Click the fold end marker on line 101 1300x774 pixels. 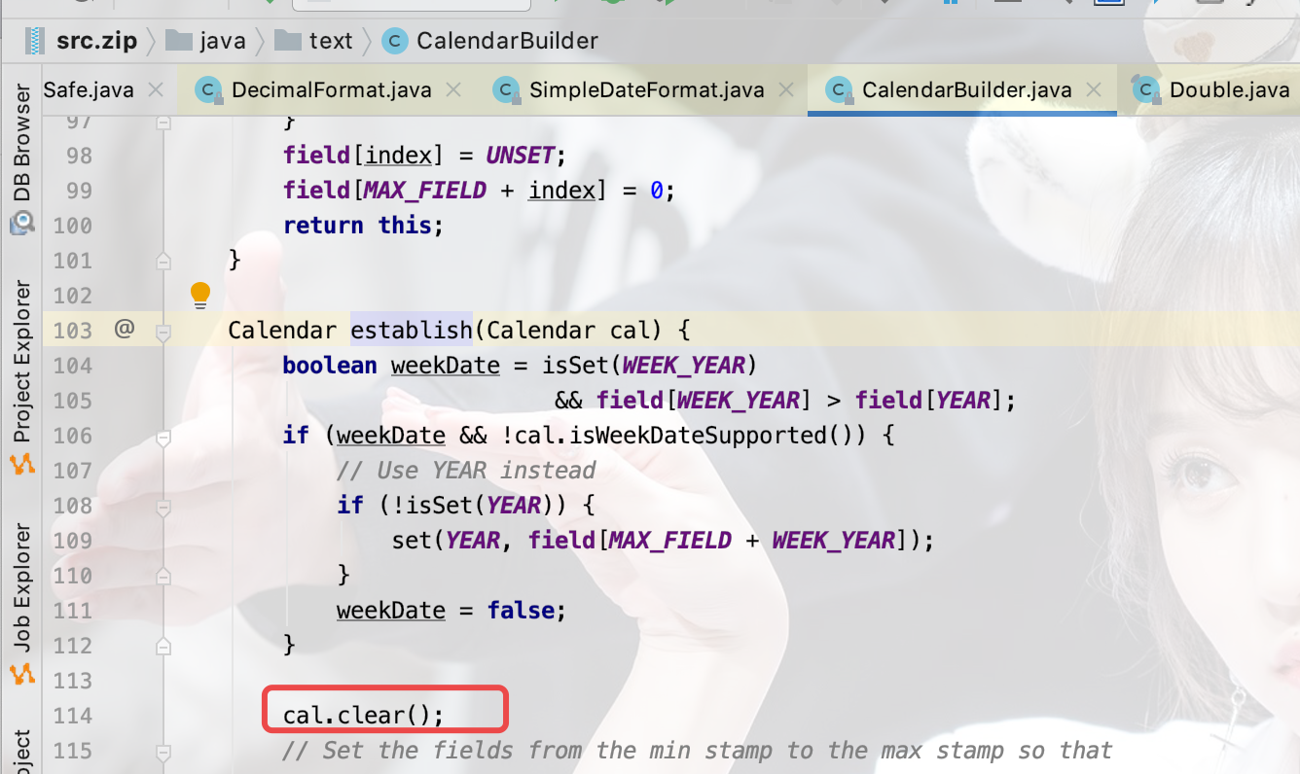[163, 261]
